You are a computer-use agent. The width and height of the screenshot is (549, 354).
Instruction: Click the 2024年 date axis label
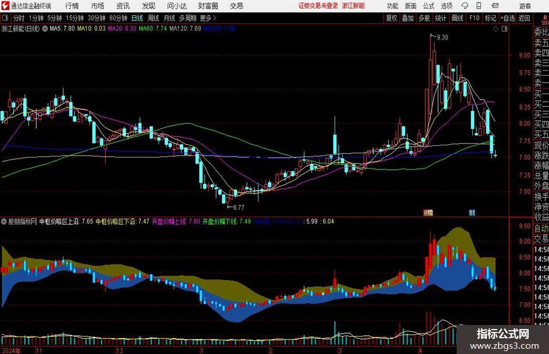[11, 351]
